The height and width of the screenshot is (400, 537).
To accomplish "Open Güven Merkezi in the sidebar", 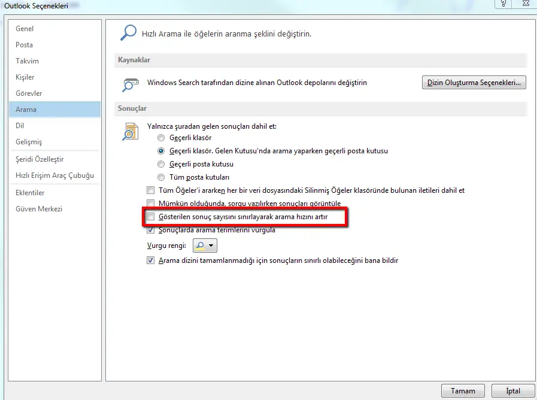I will click(x=39, y=209).
